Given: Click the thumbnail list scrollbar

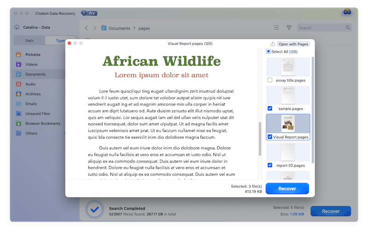Looking at the screenshot, I should [x=313, y=110].
